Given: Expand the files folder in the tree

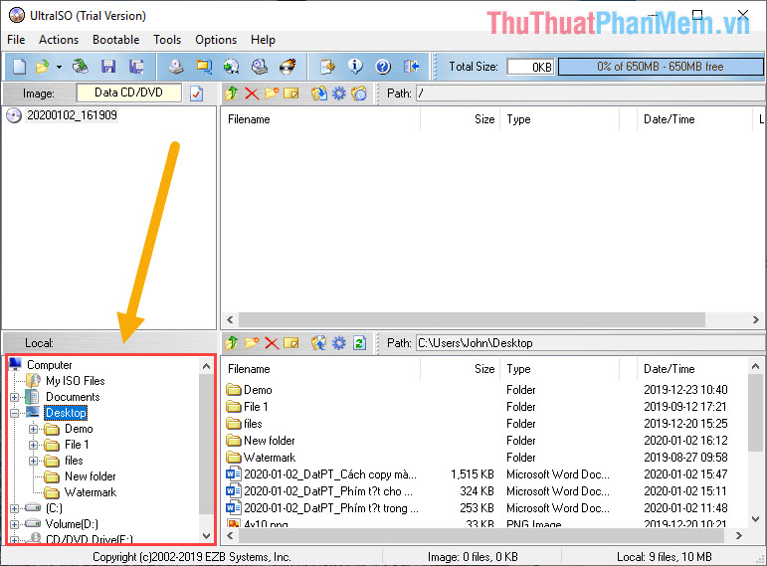Looking at the screenshot, I should [33, 461].
